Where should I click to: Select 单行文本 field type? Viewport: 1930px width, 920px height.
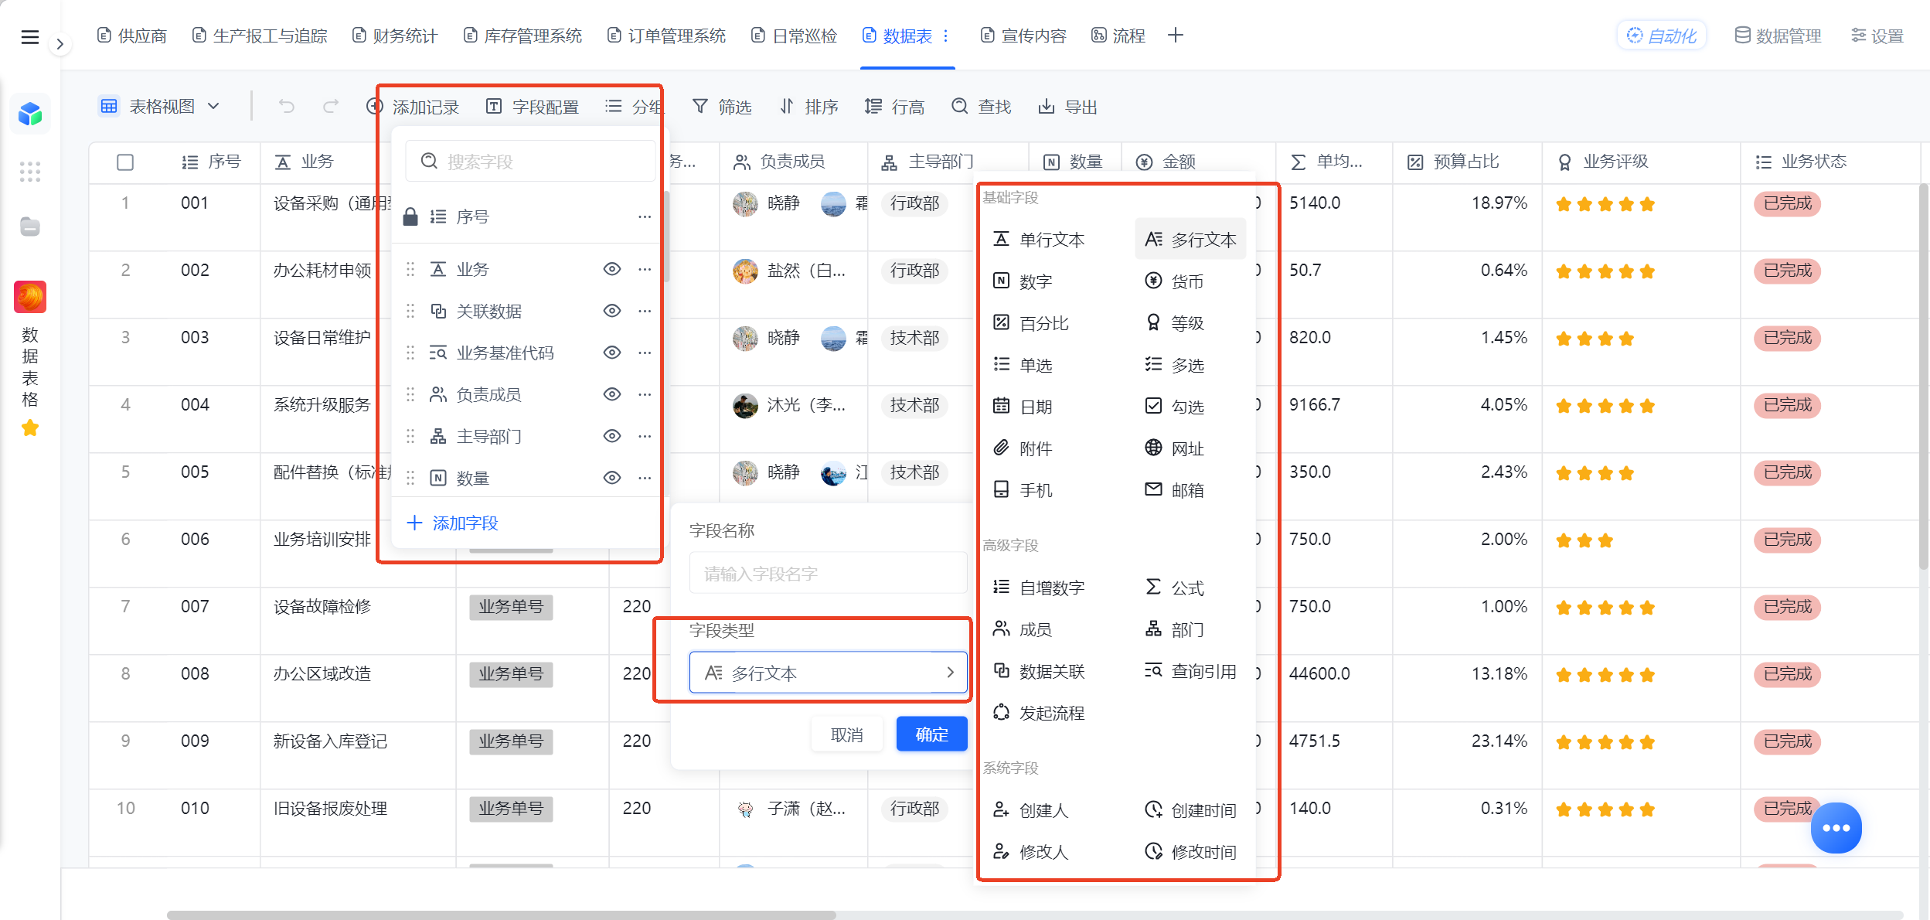click(1039, 240)
